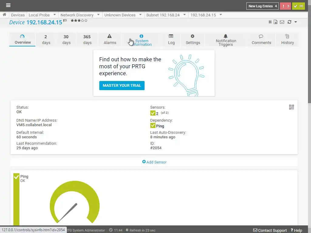Click the Sensors green check status icon

[x=153, y=113]
